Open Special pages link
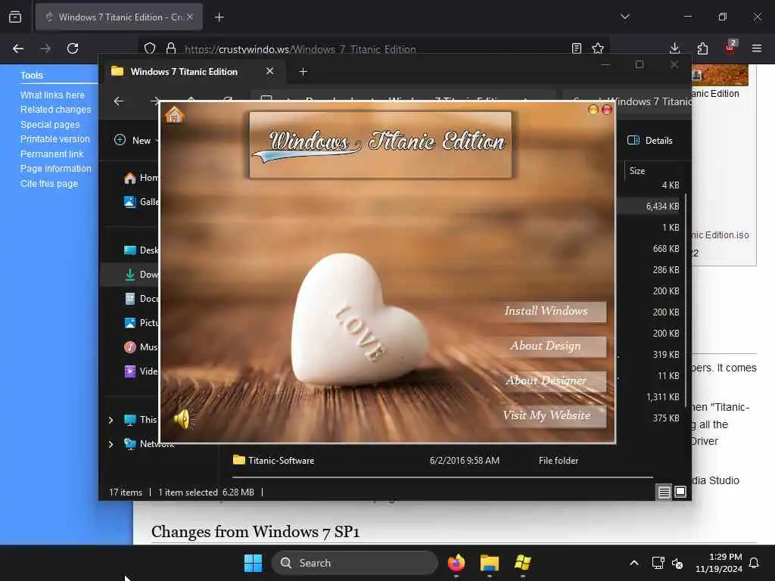The height and width of the screenshot is (581, 775). pos(50,125)
